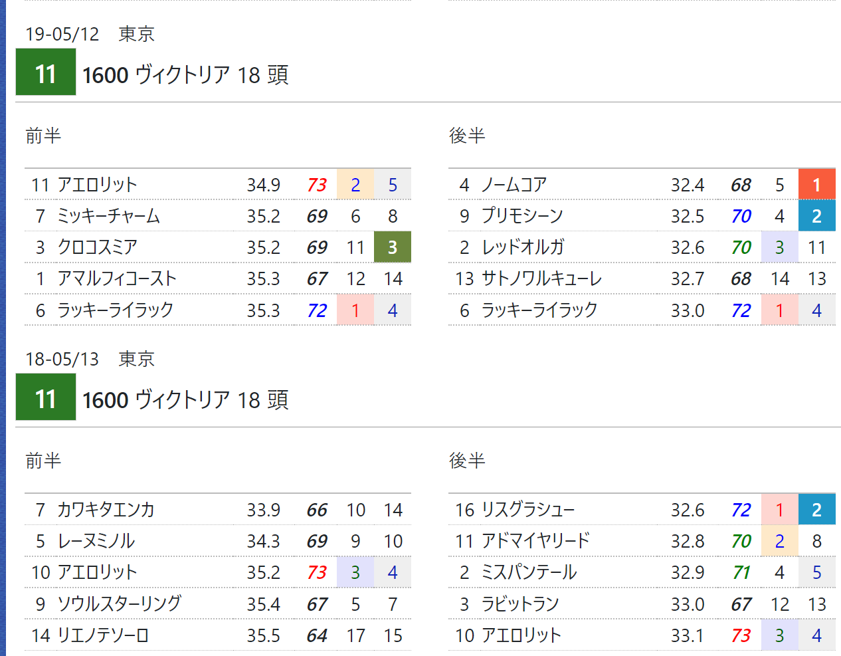Click the orange-red 1 cell beside ノームコア

coord(816,185)
